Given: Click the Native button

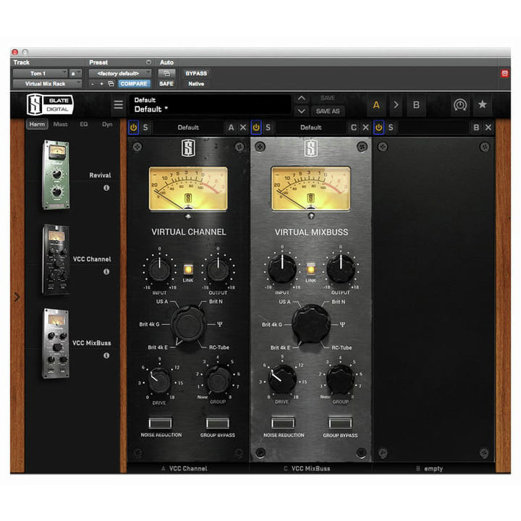Looking at the screenshot, I should [x=196, y=84].
